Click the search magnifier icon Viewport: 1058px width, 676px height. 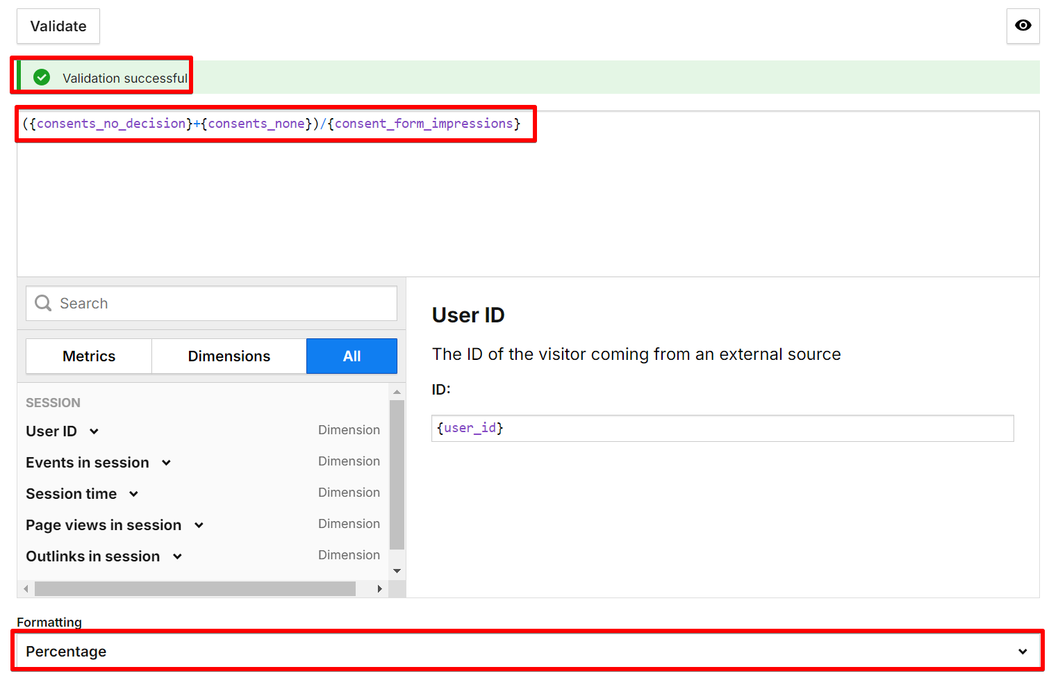(x=42, y=303)
